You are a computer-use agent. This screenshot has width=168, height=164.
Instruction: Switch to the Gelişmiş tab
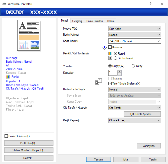(77, 21)
